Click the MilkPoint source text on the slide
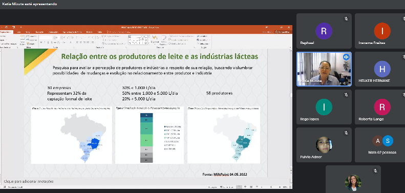Image resolution: width=405 pixels, height=193 pixels. pyautogui.click(x=225, y=175)
